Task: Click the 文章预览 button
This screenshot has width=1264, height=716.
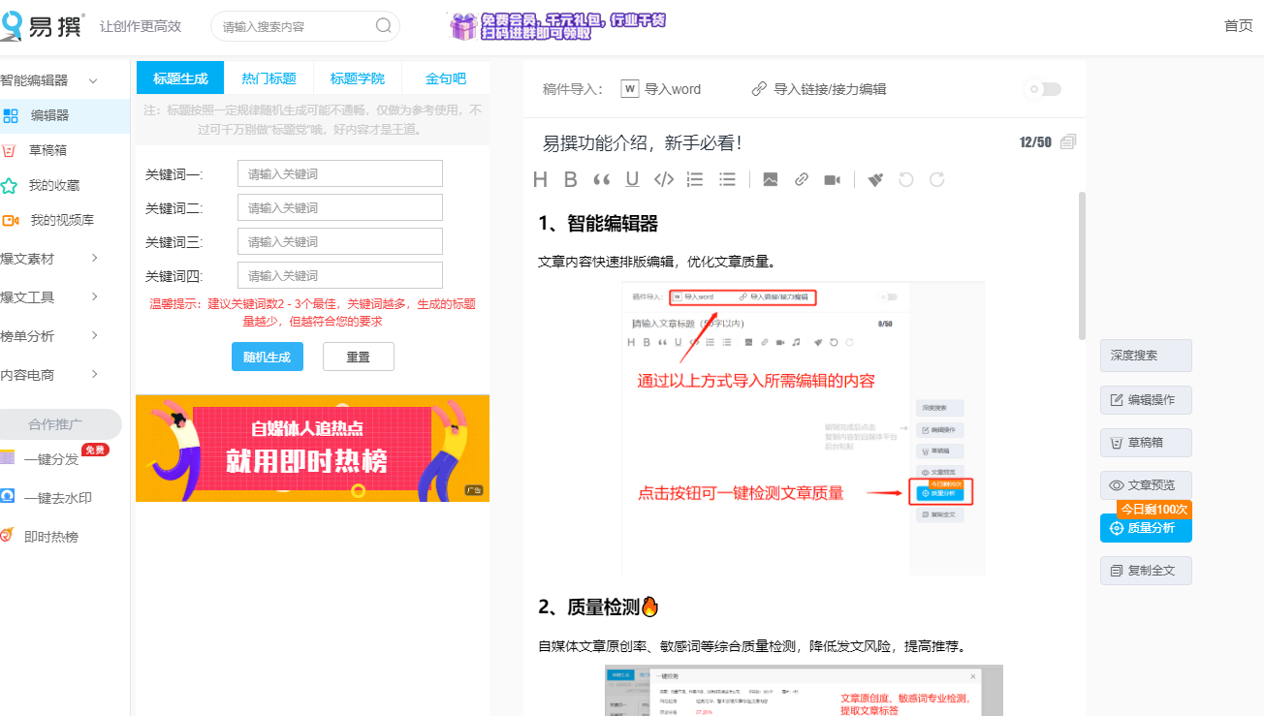Action: click(1146, 485)
